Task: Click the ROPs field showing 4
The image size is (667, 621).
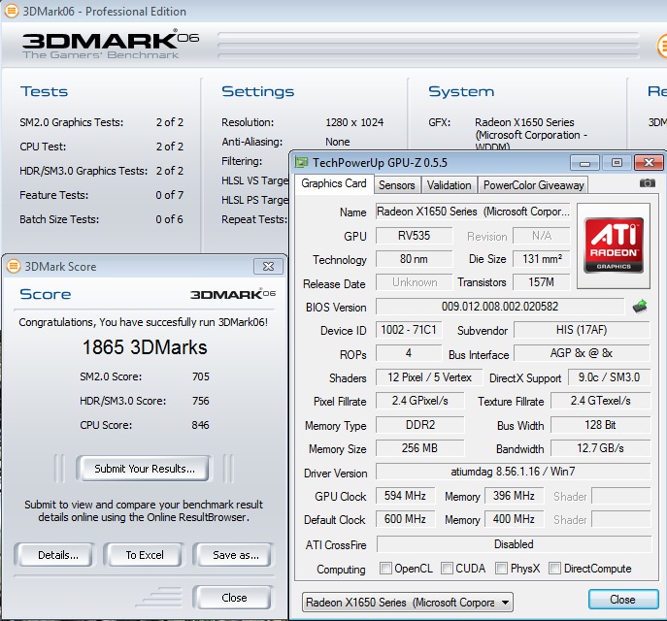Action: tap(409, 353)
